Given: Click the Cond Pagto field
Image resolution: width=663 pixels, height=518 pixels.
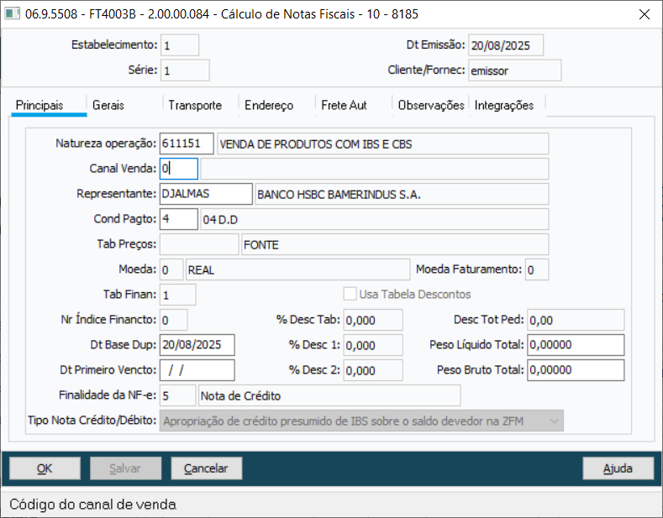Looking at the screenshot, I should pyautogui.click(x=178, y=219).
